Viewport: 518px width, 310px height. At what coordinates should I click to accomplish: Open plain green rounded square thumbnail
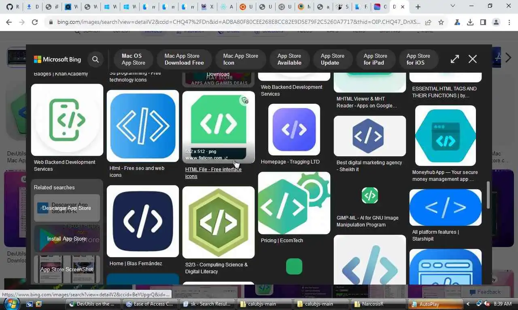[x=294, y=266]
